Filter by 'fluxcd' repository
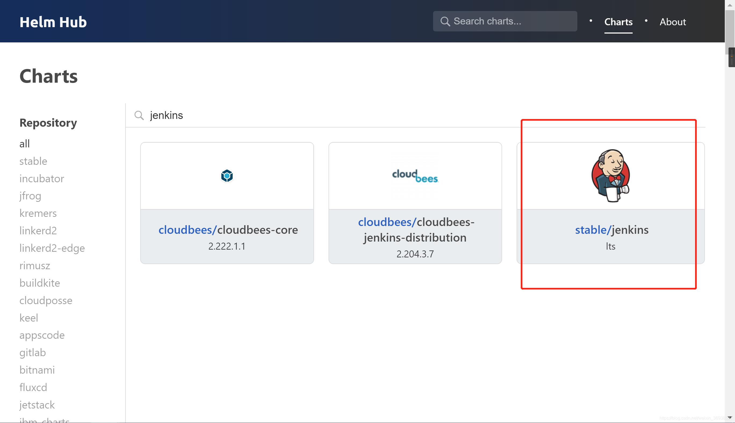The image size is (735, 423). pyautogui.click(x=33, y=387)
